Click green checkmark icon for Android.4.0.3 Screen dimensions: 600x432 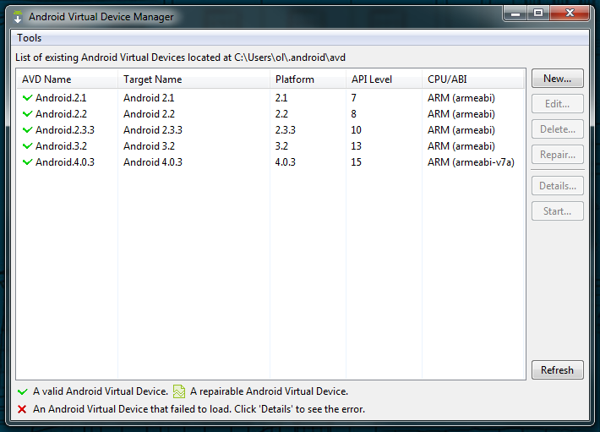27,162
